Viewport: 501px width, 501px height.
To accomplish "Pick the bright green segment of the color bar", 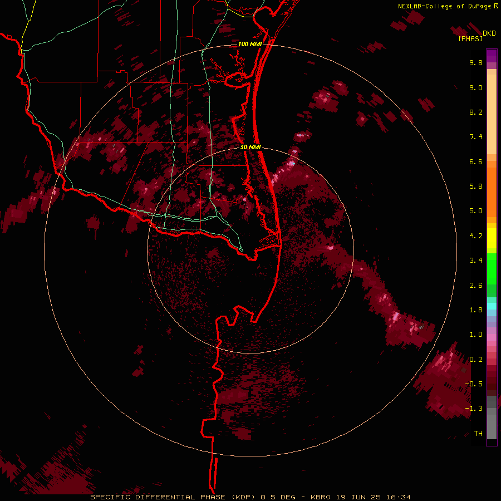I will pyautogui.click(x=492, y=269).
